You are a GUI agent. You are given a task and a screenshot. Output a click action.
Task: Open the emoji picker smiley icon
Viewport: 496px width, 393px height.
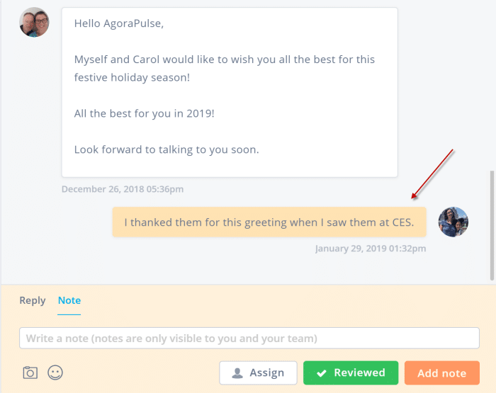[55, 372]
